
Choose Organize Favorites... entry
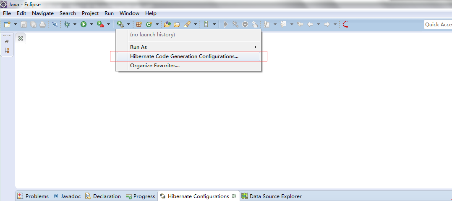tap(188, 66)
